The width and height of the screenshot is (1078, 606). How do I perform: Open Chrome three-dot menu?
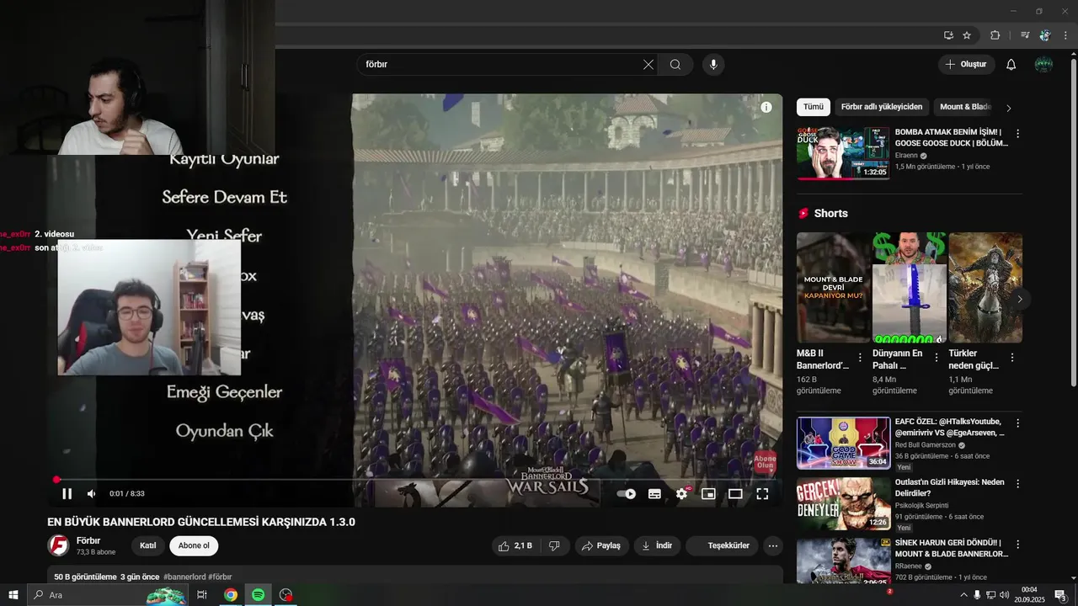point(1066,35)
